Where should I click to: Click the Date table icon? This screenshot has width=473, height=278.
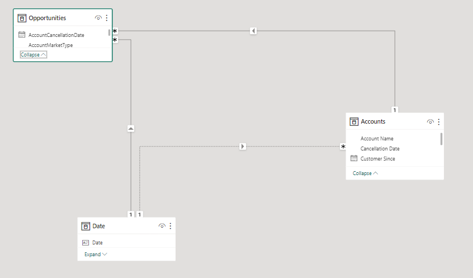tap(86, 226)
